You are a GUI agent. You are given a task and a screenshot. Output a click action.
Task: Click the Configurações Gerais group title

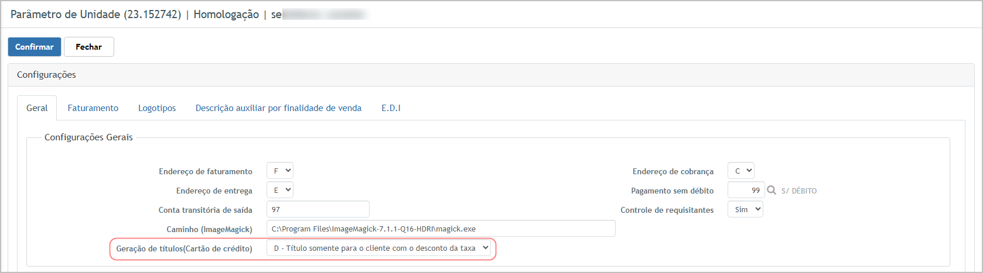pos(88,137)
